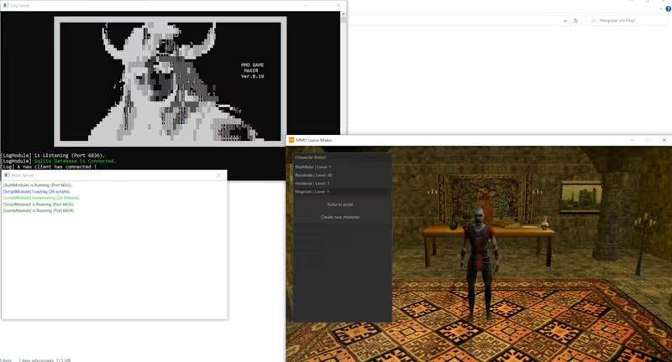Viewport: 672px width, 362px height.
Task: Close the Main Server window
Action: (219, 175)
